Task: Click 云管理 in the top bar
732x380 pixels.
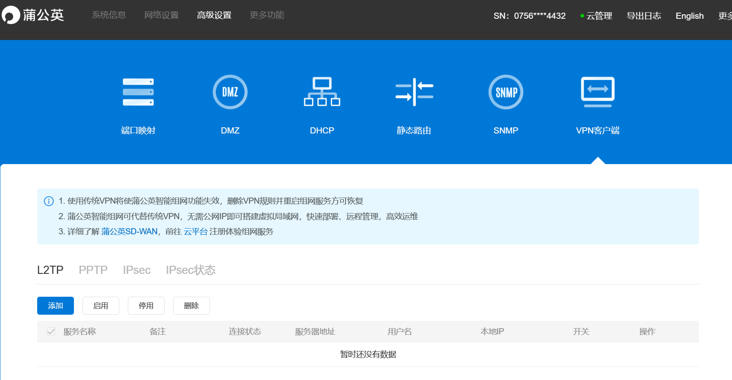Action: pyautogui.click(x=599, y=16)
